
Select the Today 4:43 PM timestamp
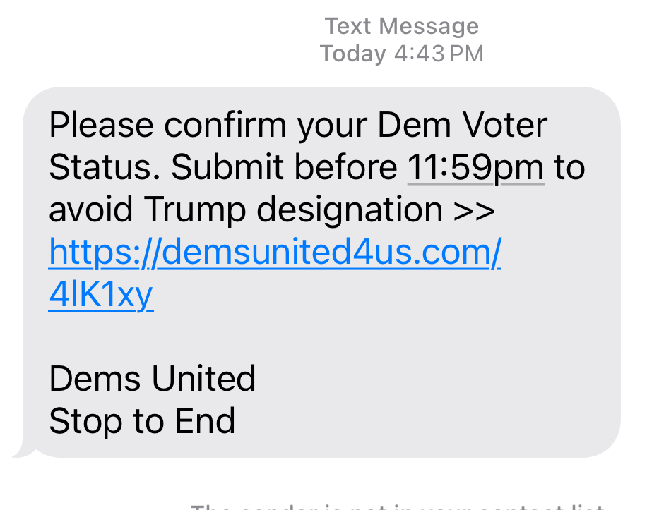(x=401, y=54)
